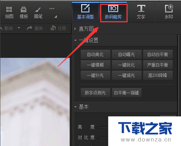Image resolution: width=181 pixels, height=146 pixels.
Task: Apply 自动美化 auto beautify
Action: tap(95, 54)
